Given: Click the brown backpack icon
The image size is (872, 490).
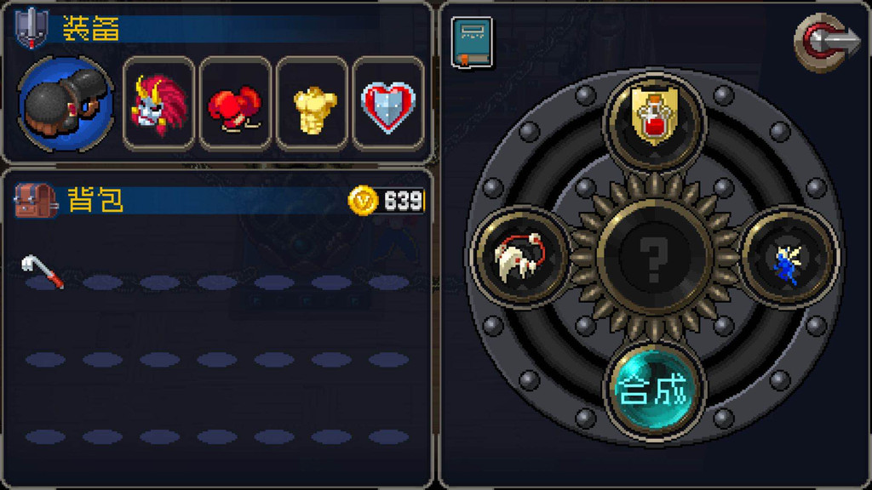Looking at the screenshot, I should tap(36, 201).
